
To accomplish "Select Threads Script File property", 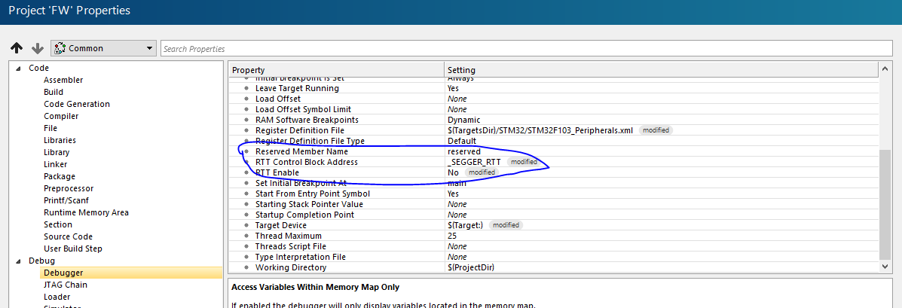I will 291,246.
